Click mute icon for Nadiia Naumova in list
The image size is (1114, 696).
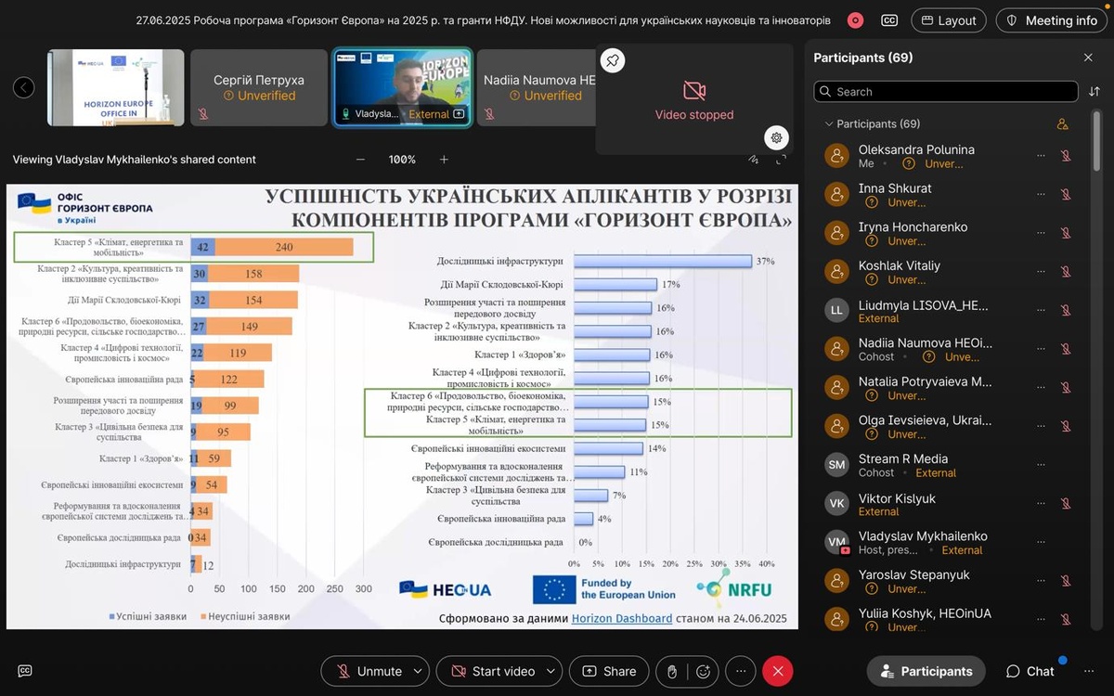pos(1066,349)
